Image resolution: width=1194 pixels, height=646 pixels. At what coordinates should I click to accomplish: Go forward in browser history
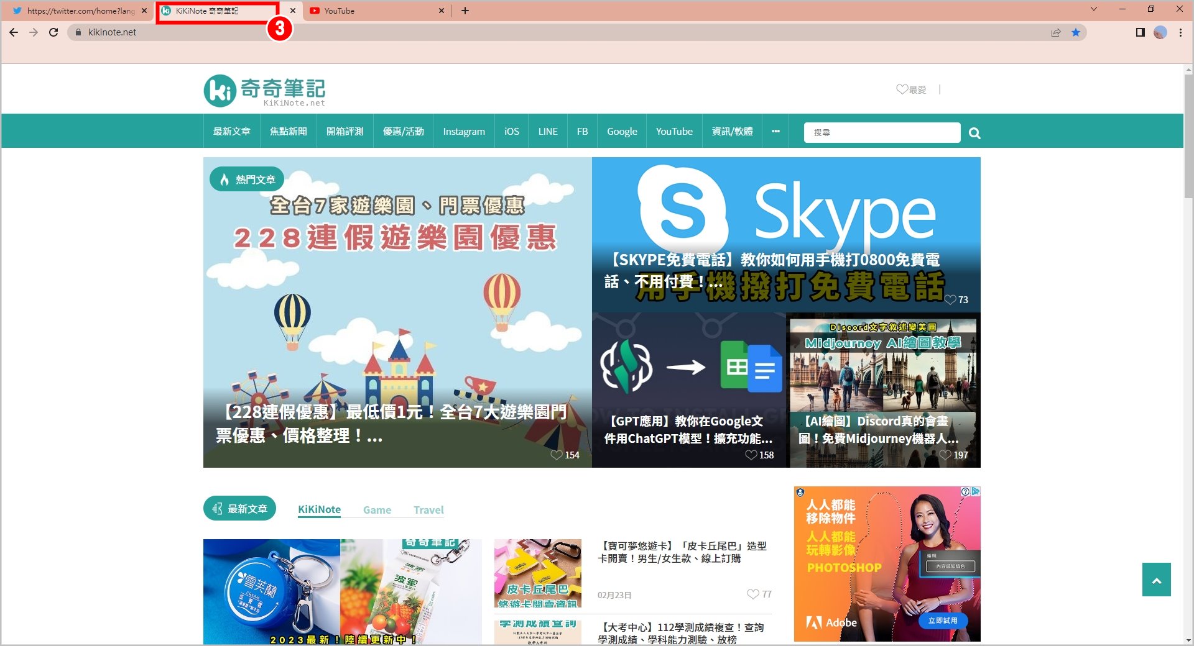(34, 32)
